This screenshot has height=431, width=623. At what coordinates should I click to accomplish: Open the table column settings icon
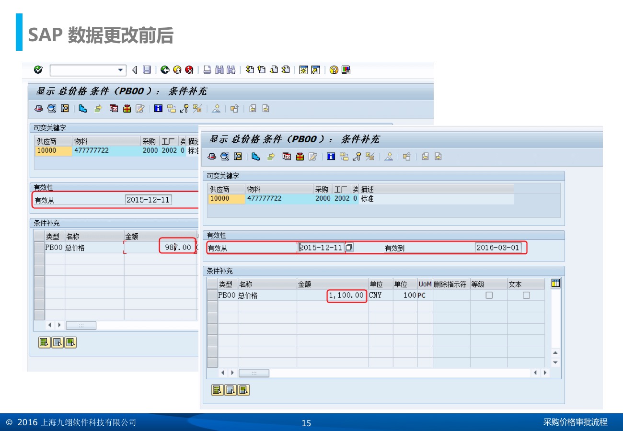point(555,284)
